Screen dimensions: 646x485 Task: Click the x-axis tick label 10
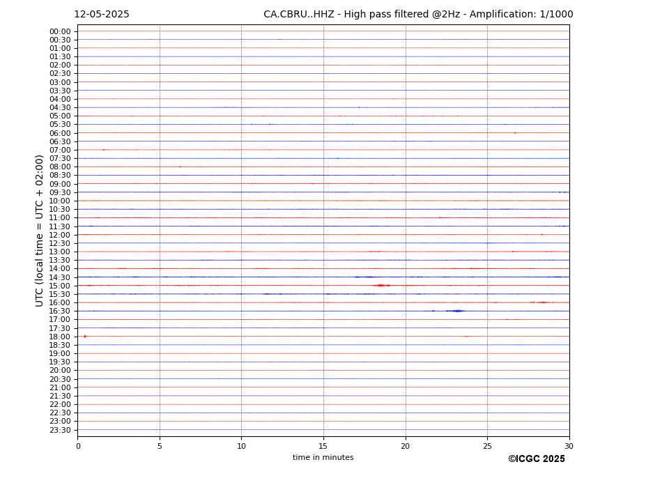(241, 446)
